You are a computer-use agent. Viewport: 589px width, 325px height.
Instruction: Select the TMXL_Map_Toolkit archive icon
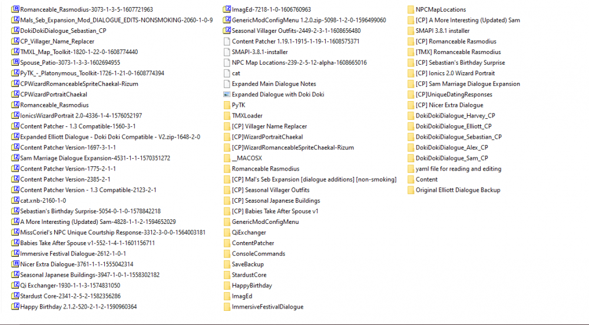15,52
